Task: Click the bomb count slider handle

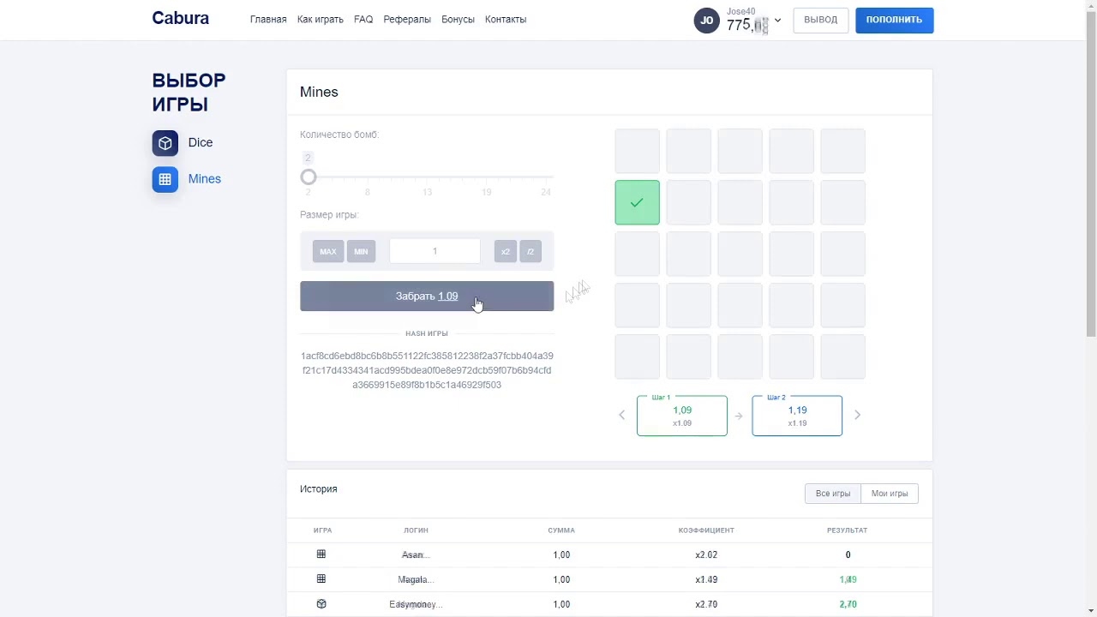Action: [309, 177]
